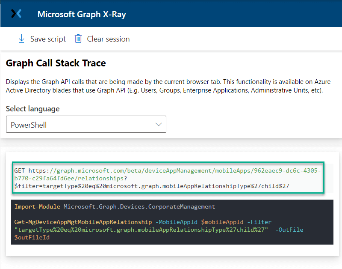342x269 pixels.
Task: Click the Microsoft.Graph.Devices.CorporateManagement module name
Action: point(139,206)
